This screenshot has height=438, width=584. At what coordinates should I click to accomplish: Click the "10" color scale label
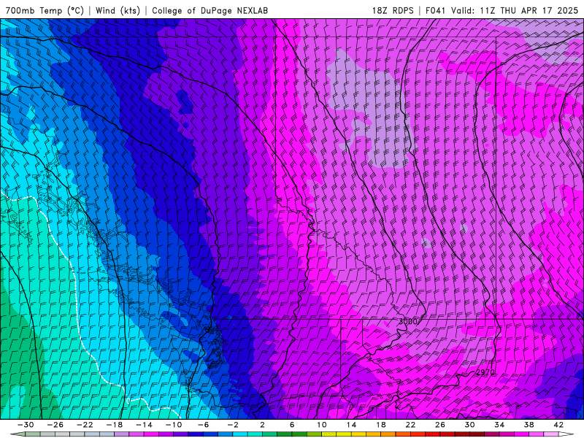322,425
